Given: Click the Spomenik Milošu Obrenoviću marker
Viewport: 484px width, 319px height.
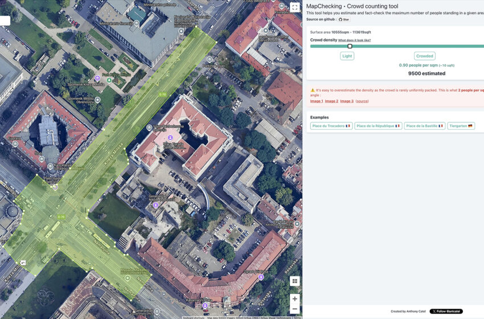Looking at the screenshot, I should pos(97,100).
